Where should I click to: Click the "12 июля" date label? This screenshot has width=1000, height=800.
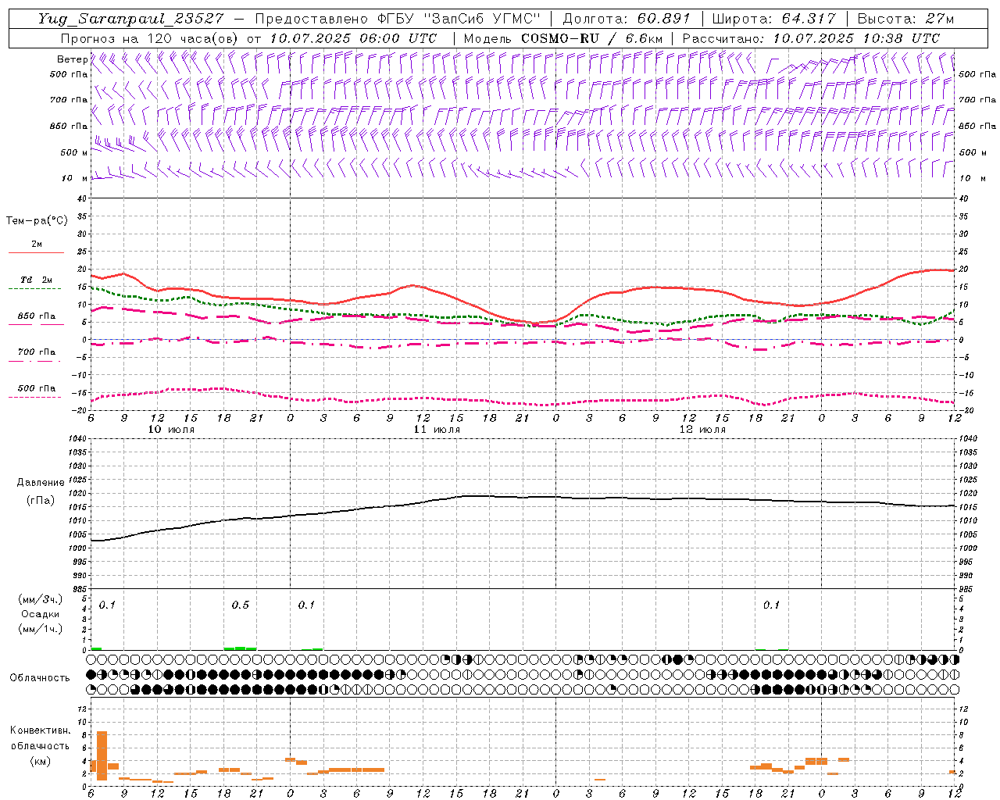click(702, 430)
